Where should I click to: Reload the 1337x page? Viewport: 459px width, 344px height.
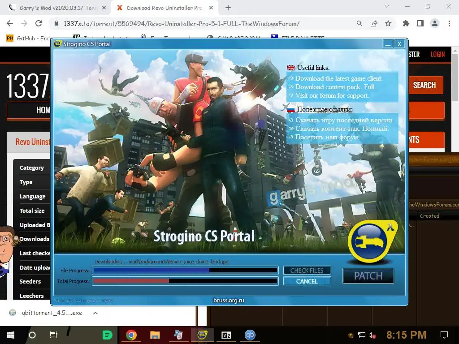pyautogui.click(x=39, y=23)
